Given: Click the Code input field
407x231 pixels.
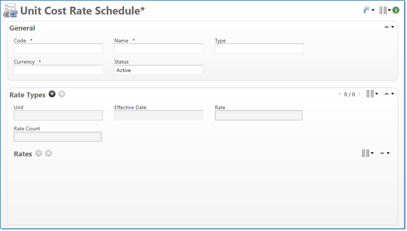Looking at the screenshot, I should click(x=58, y=49).
